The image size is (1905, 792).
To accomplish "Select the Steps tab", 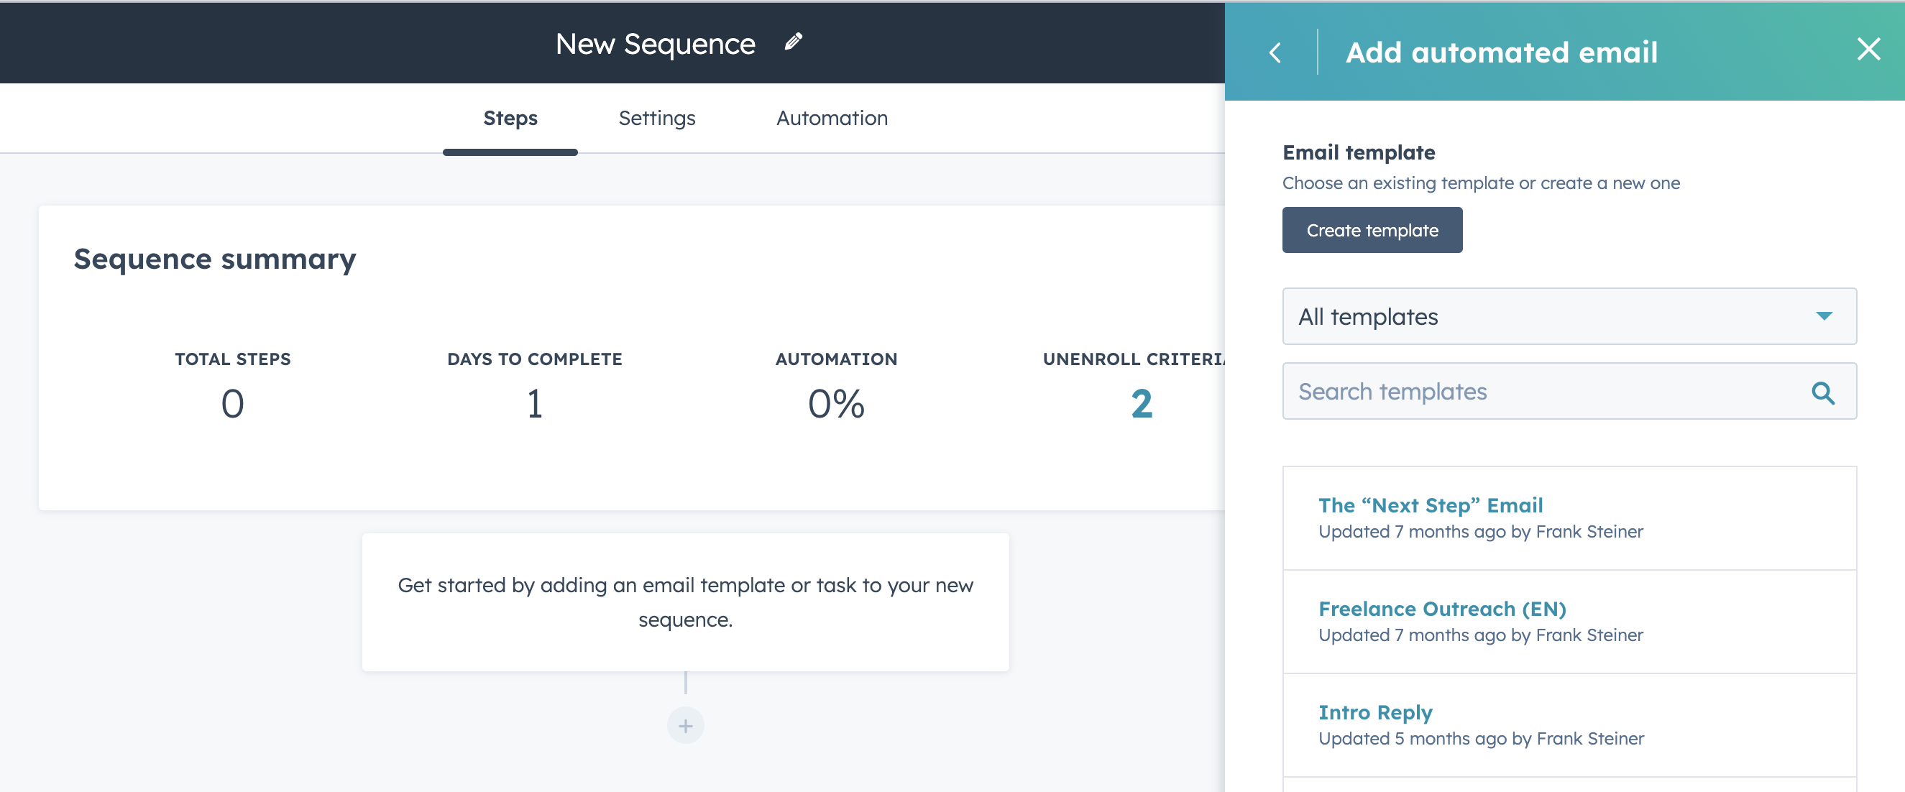I will click(510, 118).
